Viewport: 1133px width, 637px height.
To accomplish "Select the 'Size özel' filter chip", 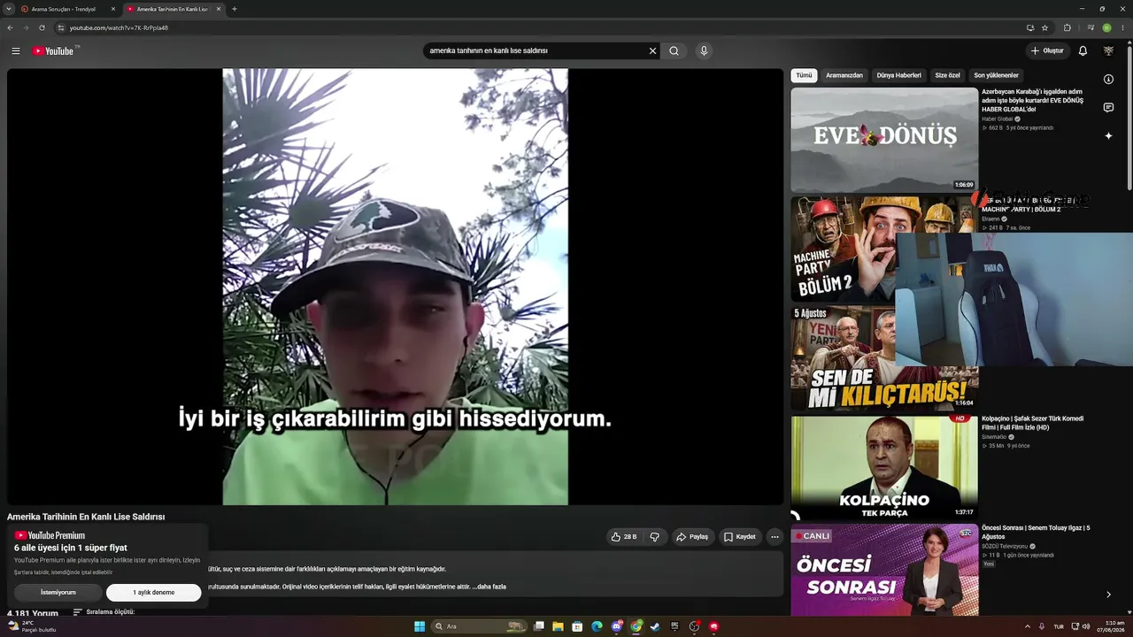I will pos(947,75).
